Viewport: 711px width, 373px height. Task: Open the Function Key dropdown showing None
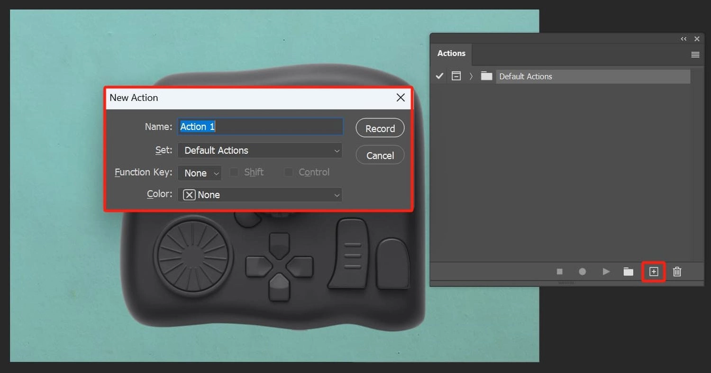tap(200, 173)
